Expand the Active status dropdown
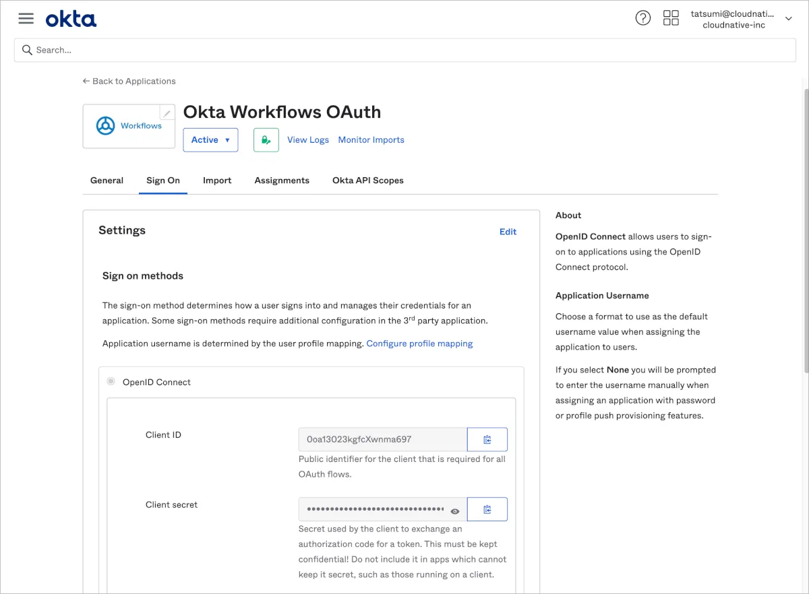 tap(210, 140)
